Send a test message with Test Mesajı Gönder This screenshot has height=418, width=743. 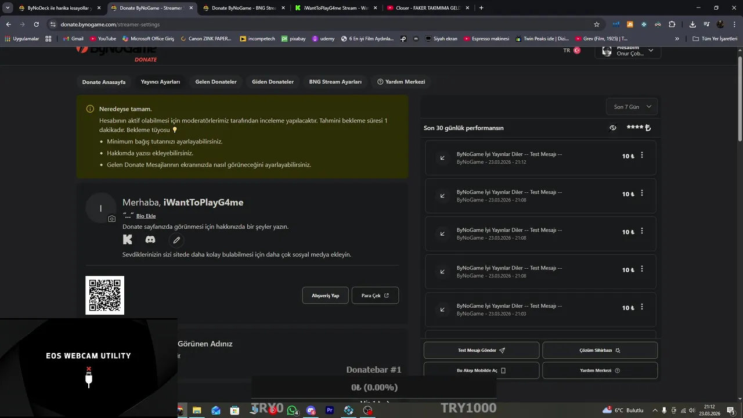(x=481, y=350)
